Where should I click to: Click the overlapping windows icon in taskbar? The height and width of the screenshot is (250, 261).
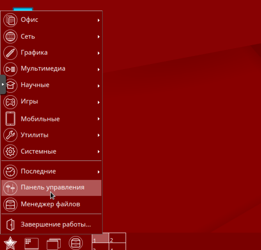tap(53, 243)
